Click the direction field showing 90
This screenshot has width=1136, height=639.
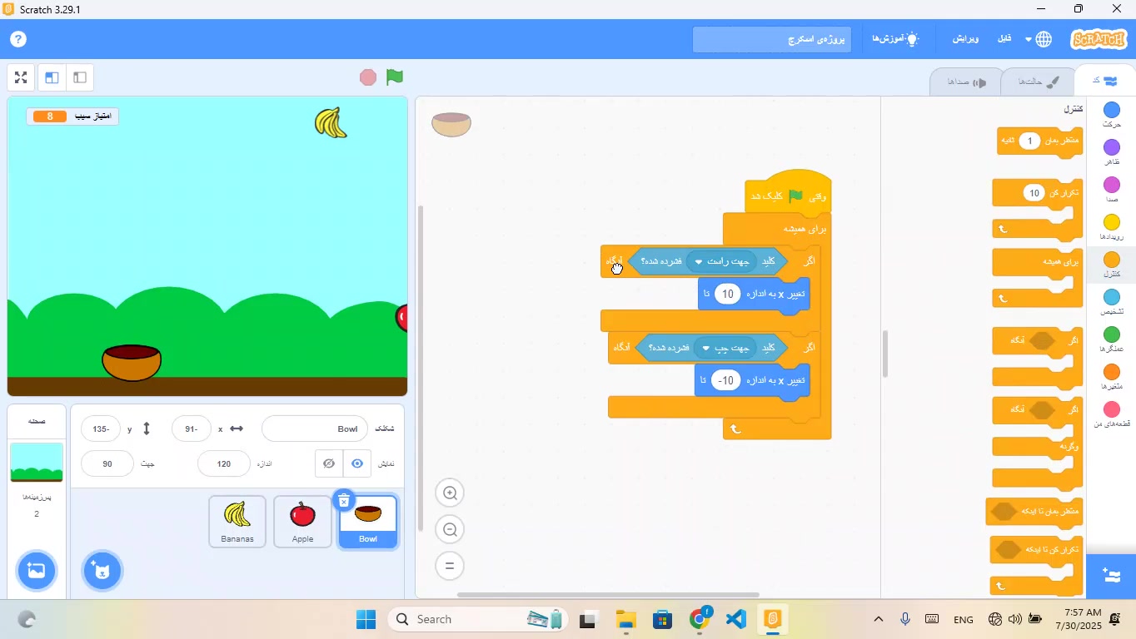click(107, 463)
